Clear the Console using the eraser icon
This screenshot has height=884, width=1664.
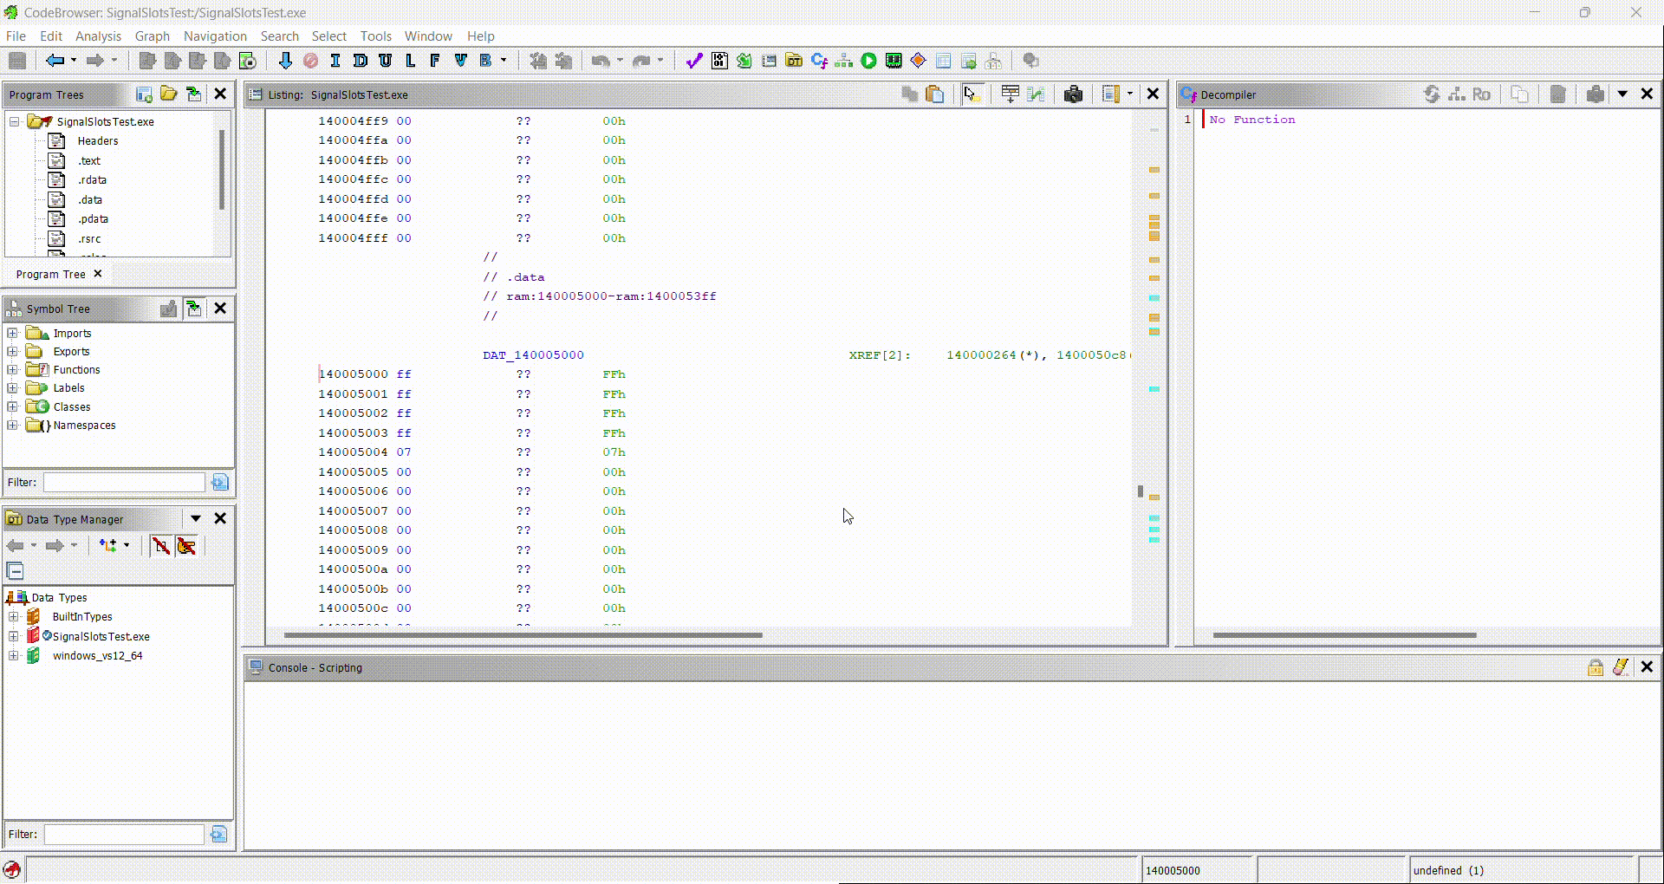click(1622, 667)
